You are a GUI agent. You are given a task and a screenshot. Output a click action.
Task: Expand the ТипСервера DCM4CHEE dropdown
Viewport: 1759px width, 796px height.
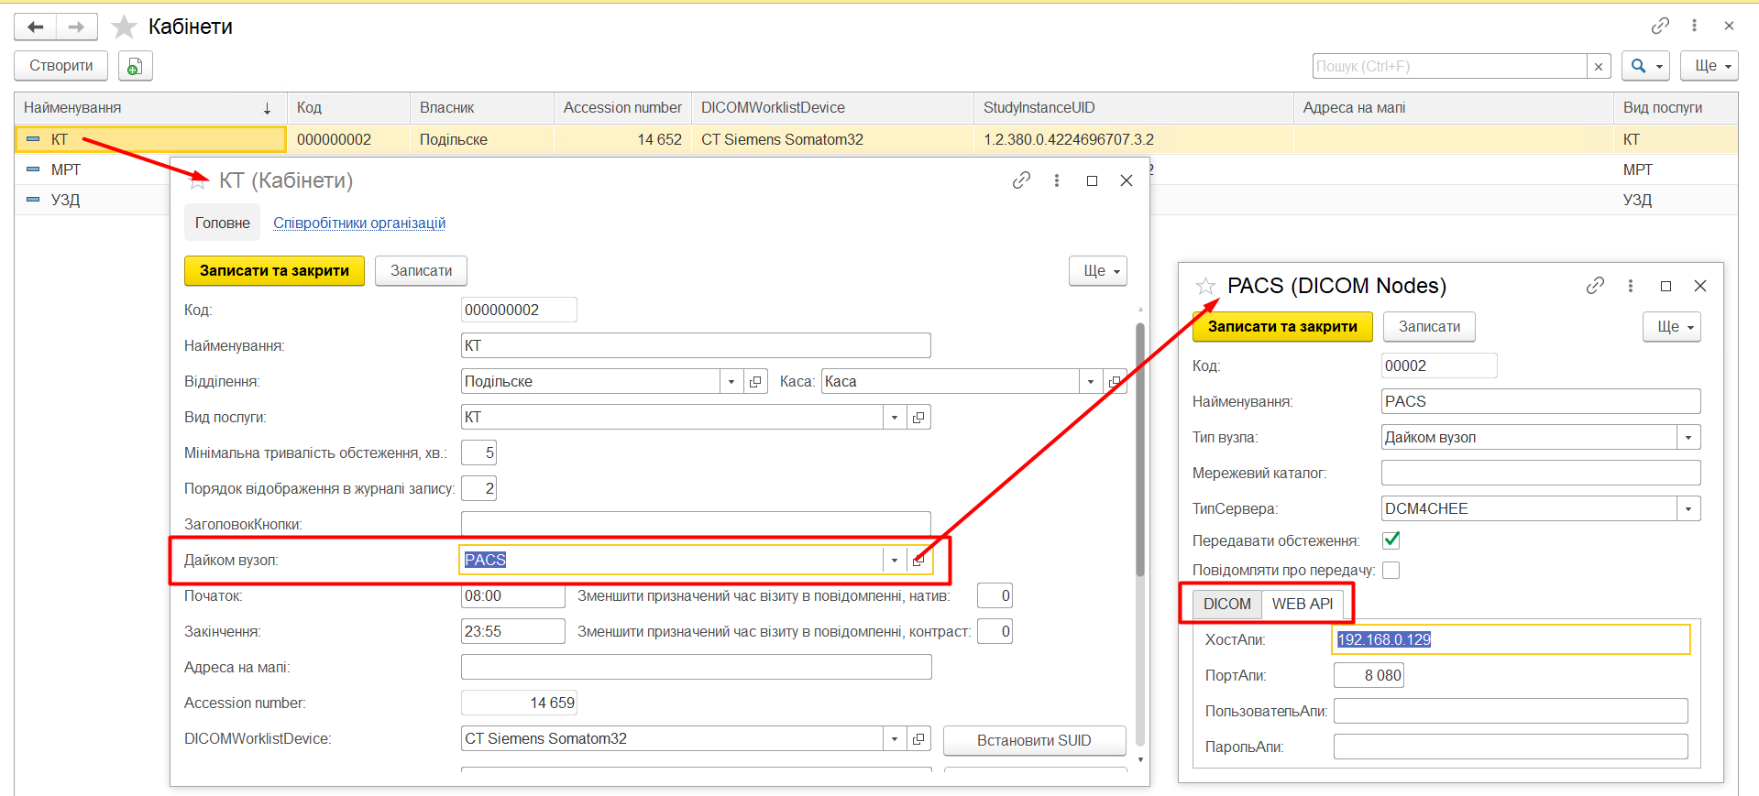point(1688,509)
